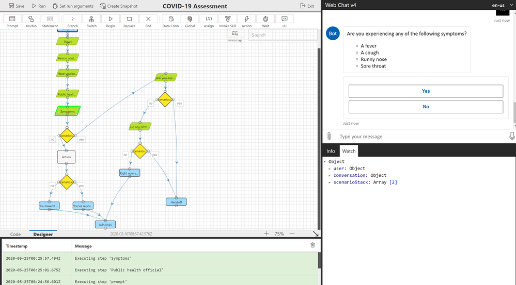Select the Global tool icon
This screenshot has width=516, height=285.
[x=190, y=19]
